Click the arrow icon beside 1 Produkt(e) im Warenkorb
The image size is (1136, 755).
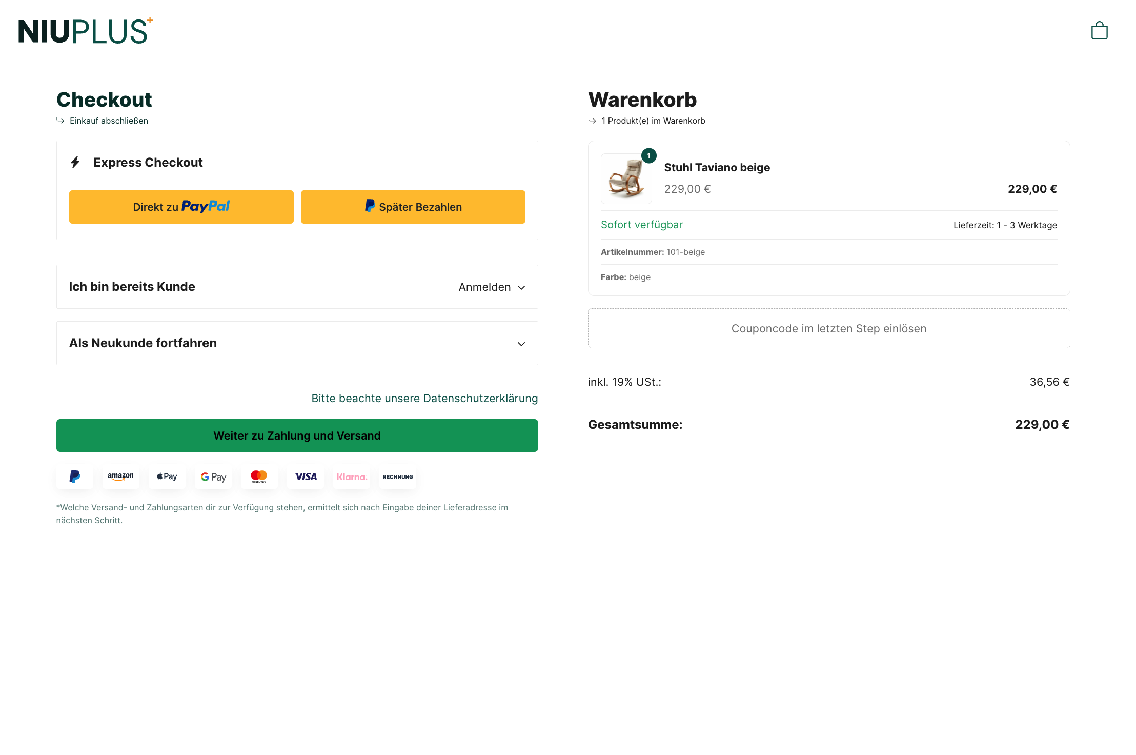[592, 121]
